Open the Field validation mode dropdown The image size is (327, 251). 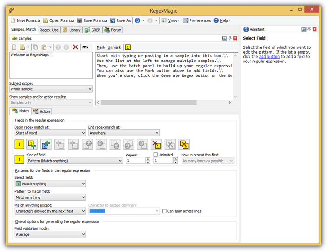coord(50,234)
